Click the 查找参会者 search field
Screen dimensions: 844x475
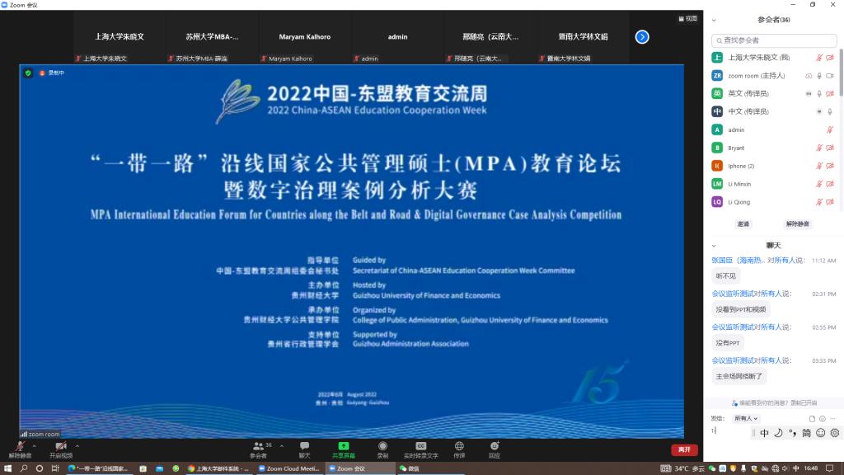773,40
